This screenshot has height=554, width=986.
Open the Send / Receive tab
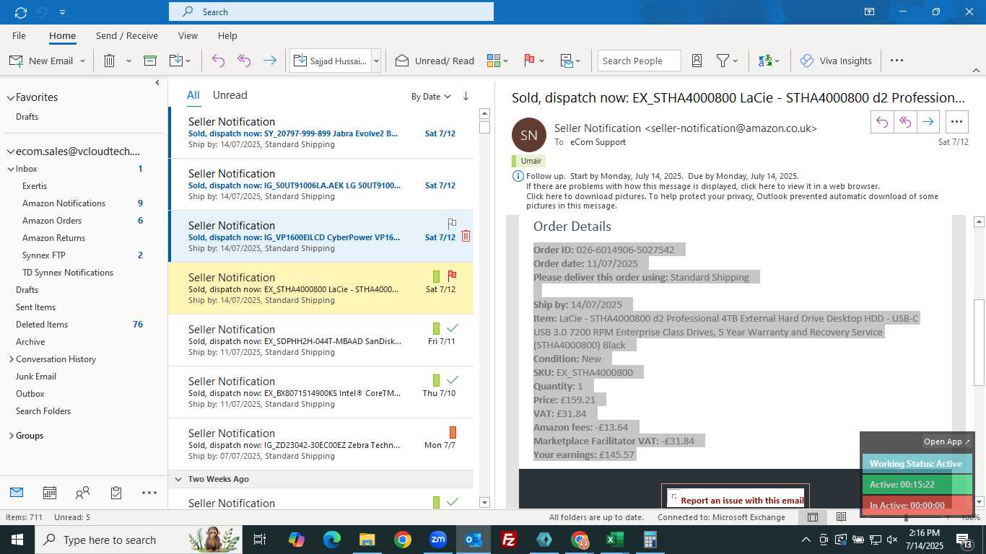click(127, 35)
